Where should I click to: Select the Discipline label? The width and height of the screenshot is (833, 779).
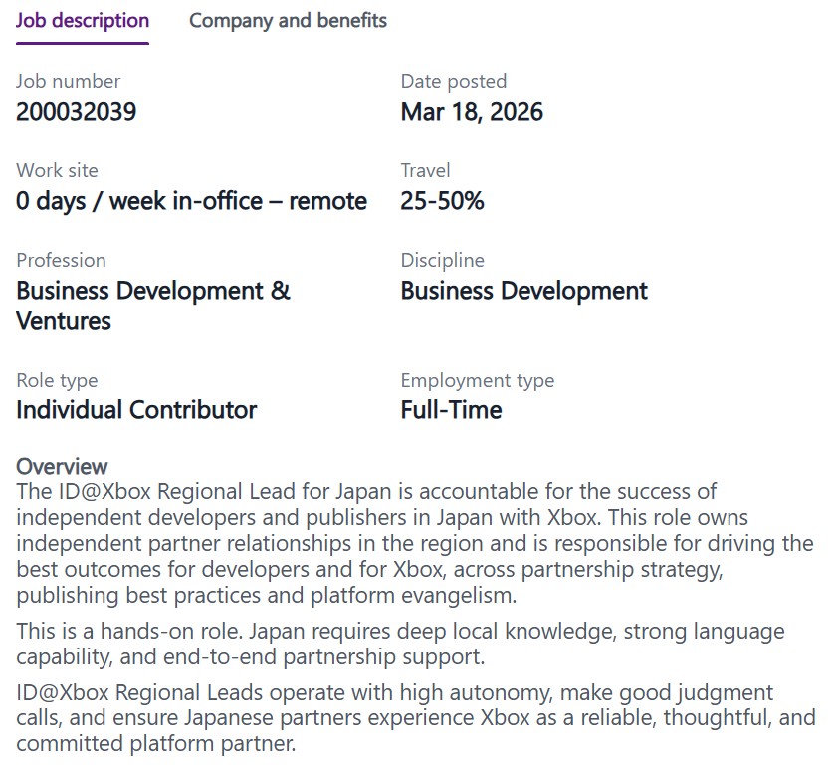tap(443, 260)
